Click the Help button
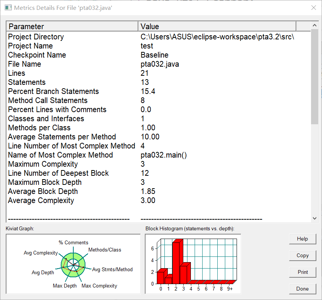The height and width of the screenshot is (300, 322). coord(302,239)
